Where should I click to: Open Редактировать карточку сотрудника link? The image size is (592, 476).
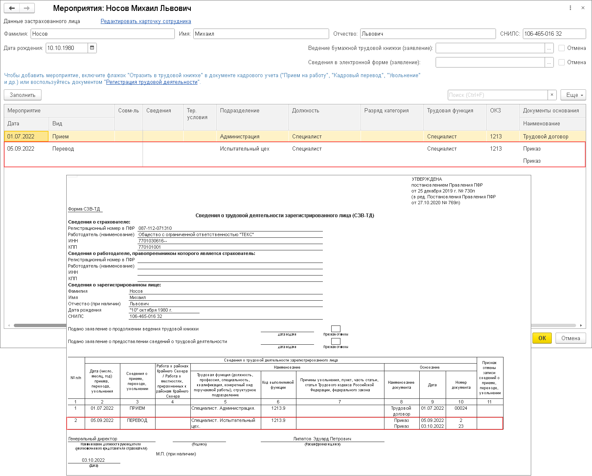click(x=146, y=21)
